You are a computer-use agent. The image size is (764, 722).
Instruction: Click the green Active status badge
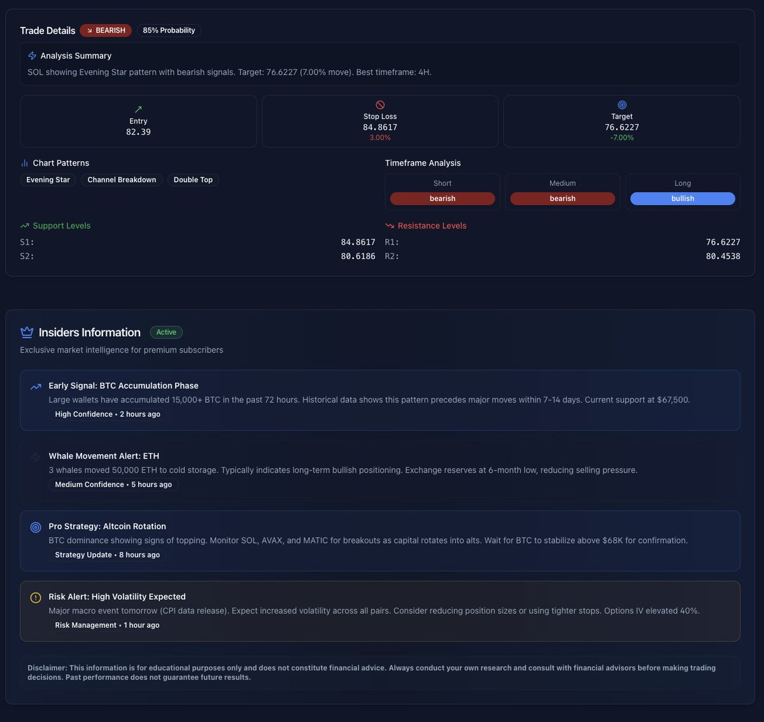click(x=166, y=332)
